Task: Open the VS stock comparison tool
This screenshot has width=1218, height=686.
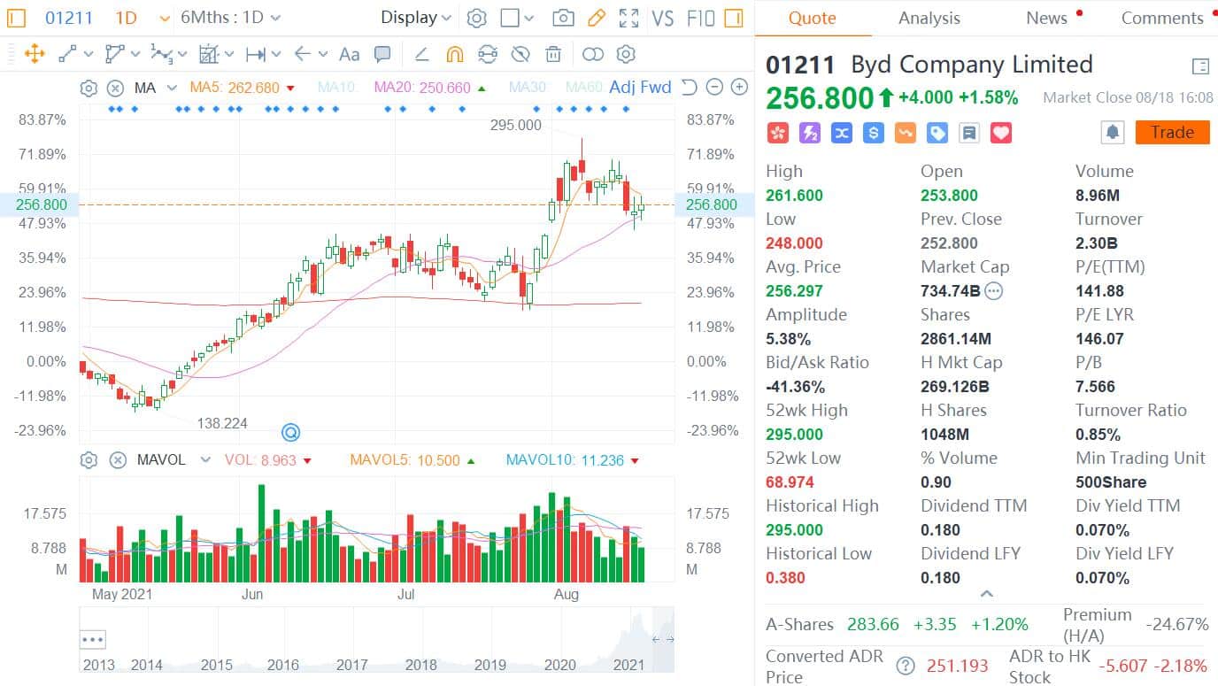Action: pyautogui.click(x=662, y=17)
